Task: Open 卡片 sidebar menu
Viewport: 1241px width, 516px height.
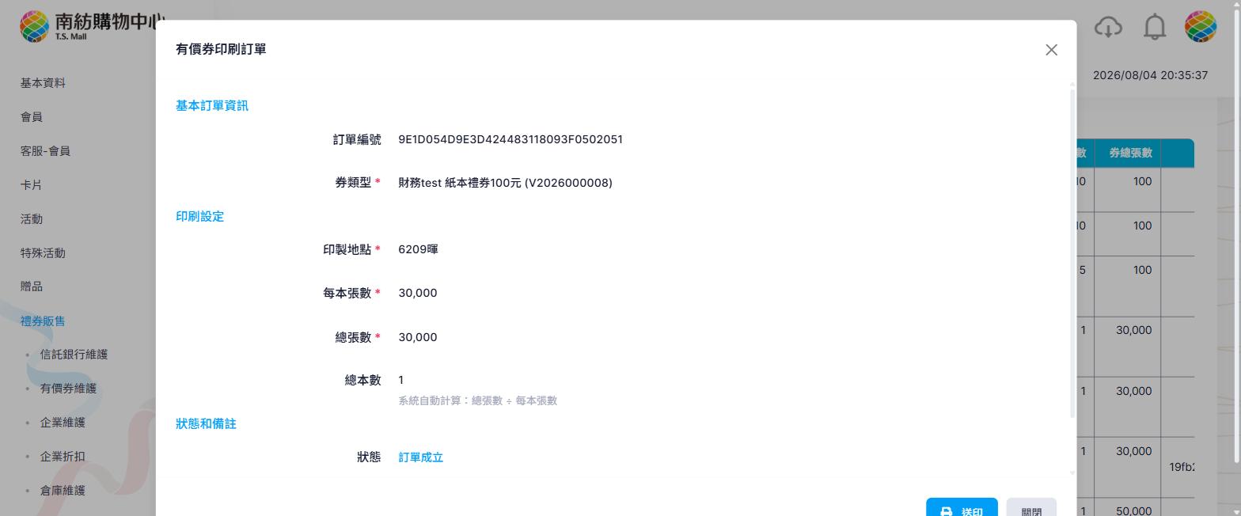Action: click(x=32, y=185)
